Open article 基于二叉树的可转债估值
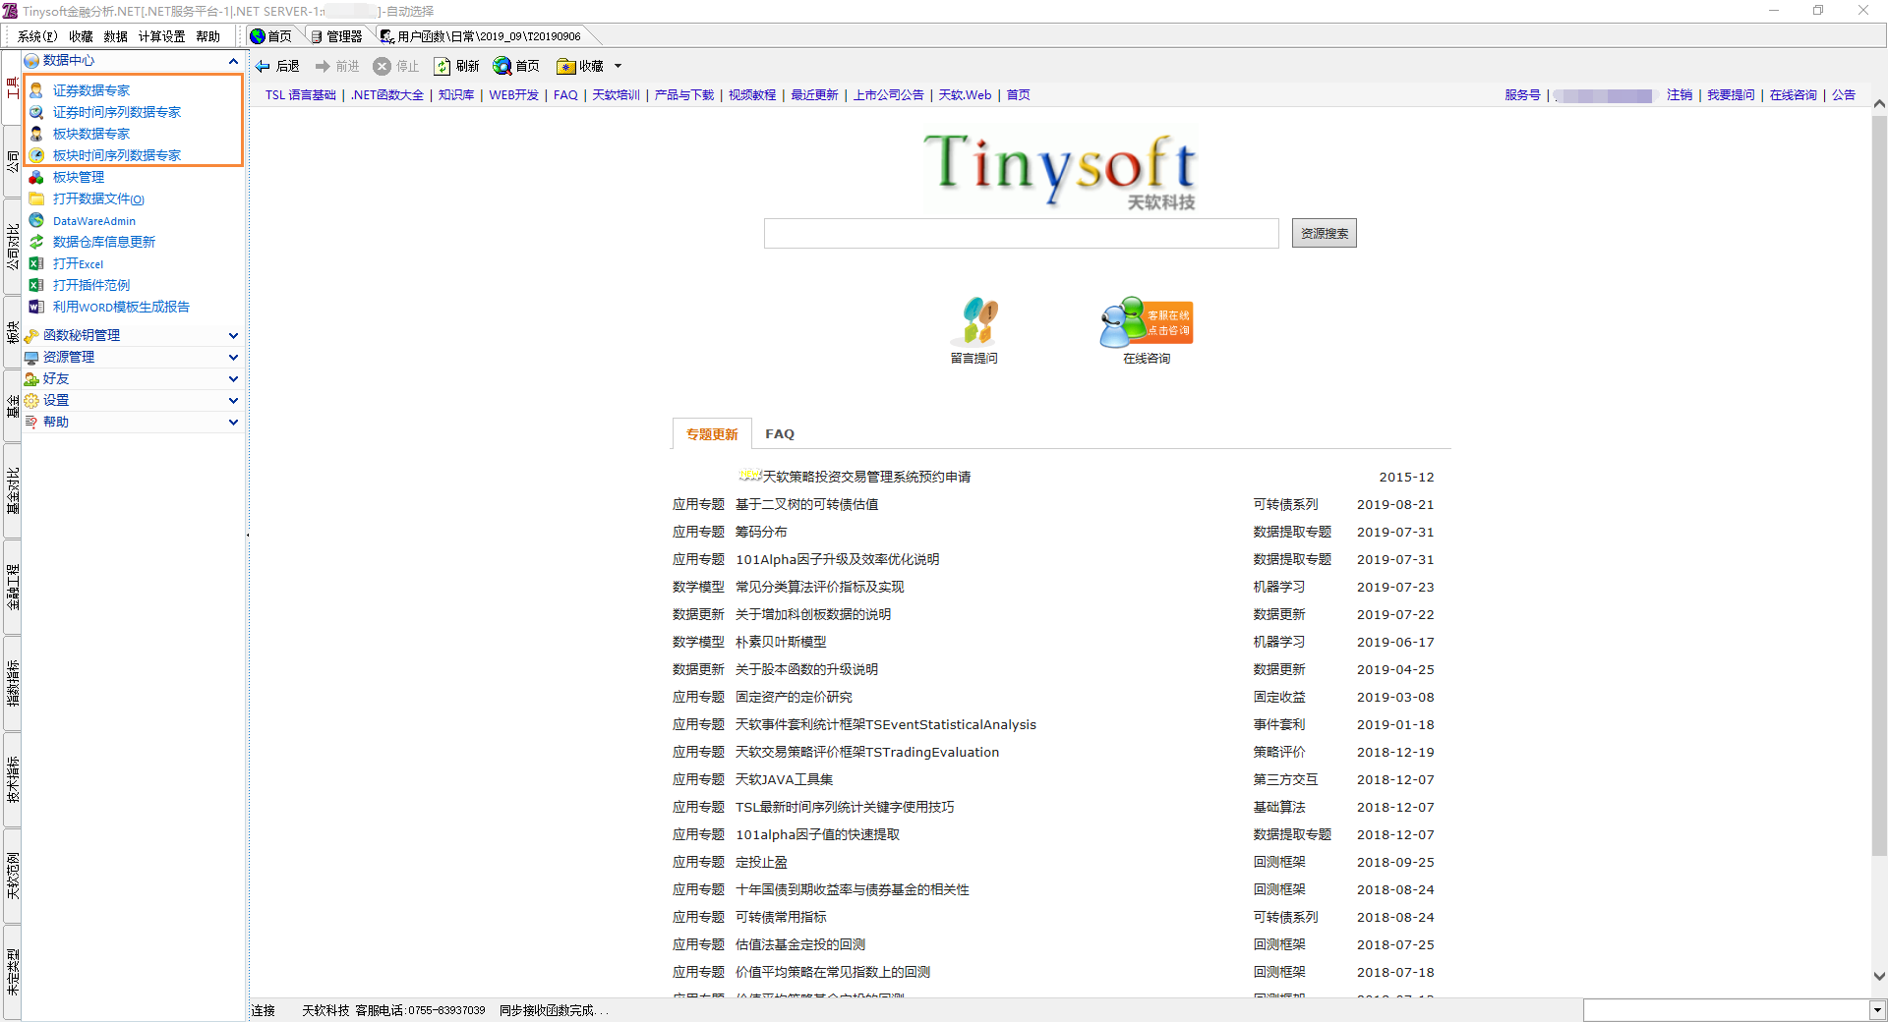Image resolution: width=1888 pixels, height=1022 pixels. [x=807, y=504]
